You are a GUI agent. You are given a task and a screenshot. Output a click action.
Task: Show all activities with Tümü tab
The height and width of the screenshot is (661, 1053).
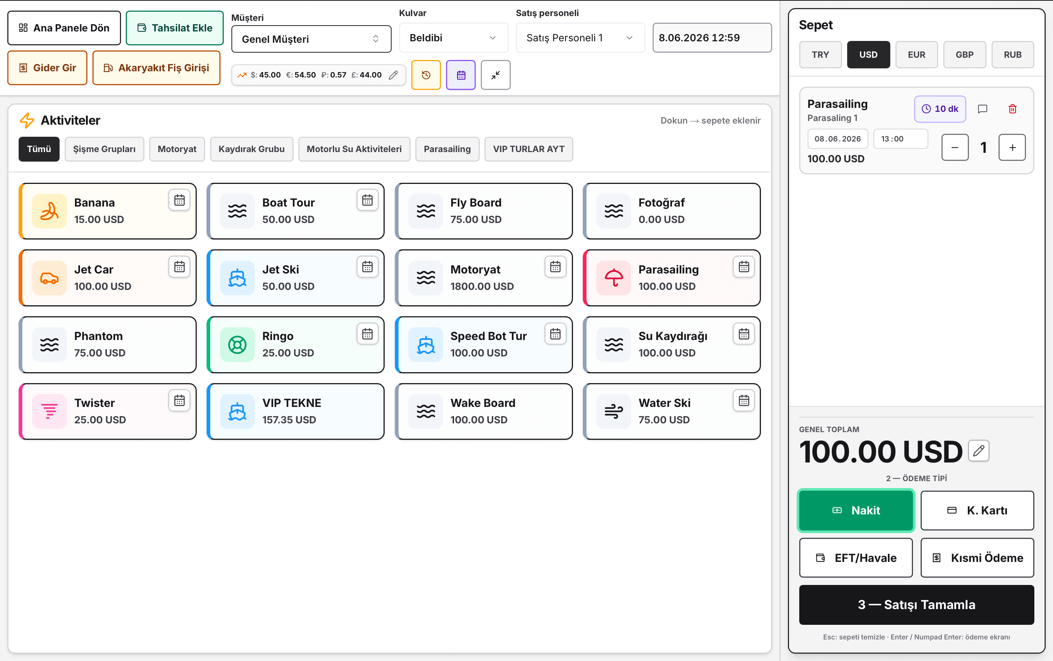point(39,149)
